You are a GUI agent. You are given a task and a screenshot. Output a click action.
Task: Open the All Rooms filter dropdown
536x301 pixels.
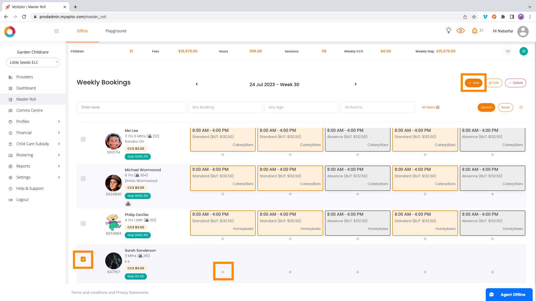pos(377,107)
